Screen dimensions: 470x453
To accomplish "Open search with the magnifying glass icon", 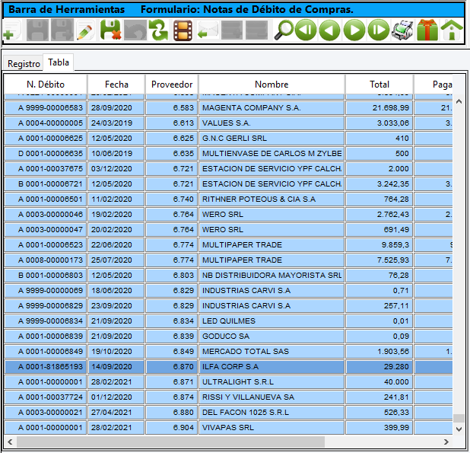I will tap(284, 30).
